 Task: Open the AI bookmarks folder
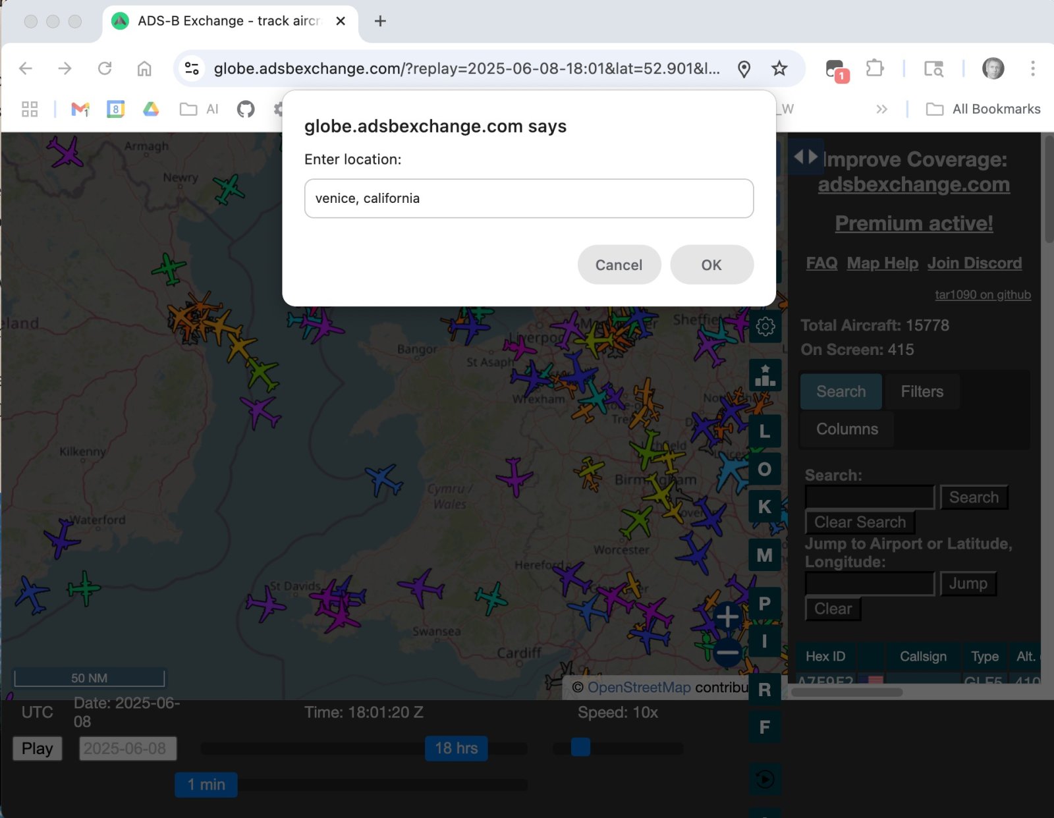tap(199, 109)
